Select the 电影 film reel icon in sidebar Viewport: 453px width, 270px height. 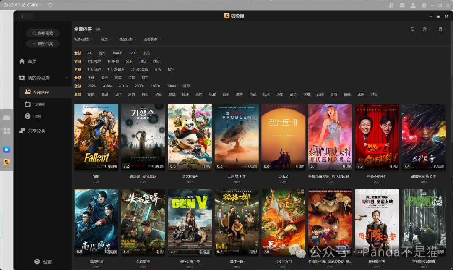[27, 116]
